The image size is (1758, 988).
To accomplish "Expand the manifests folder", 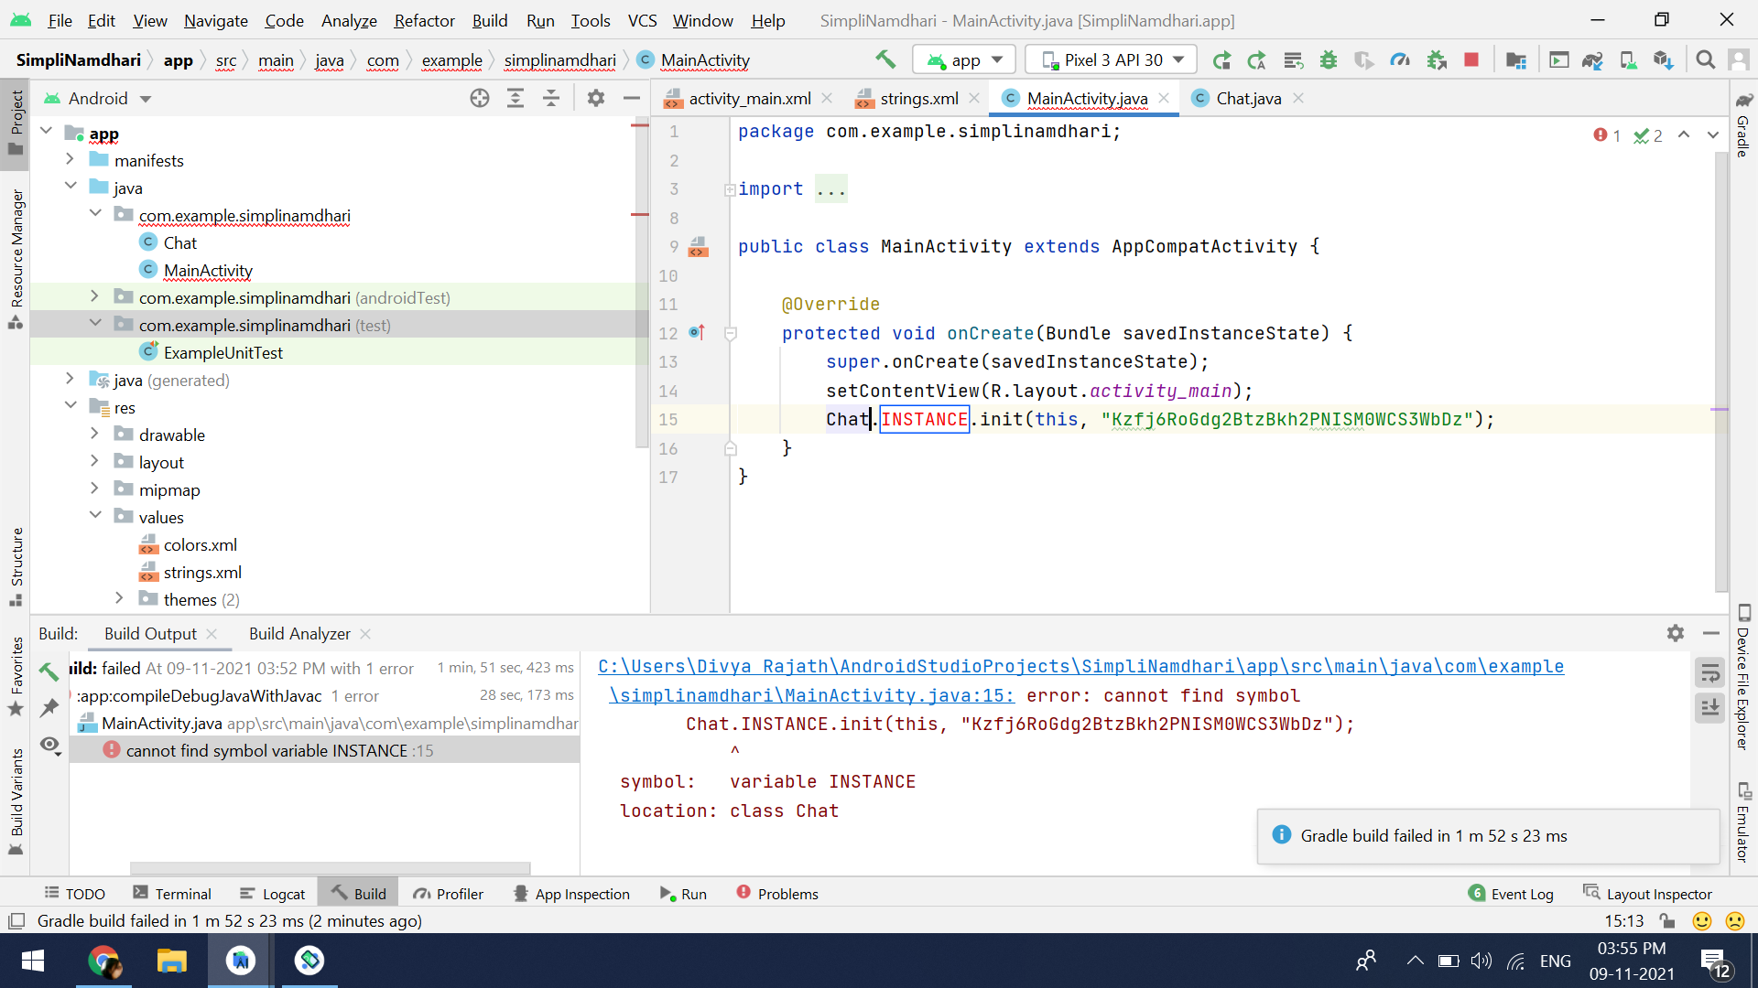I will [70, 160].
